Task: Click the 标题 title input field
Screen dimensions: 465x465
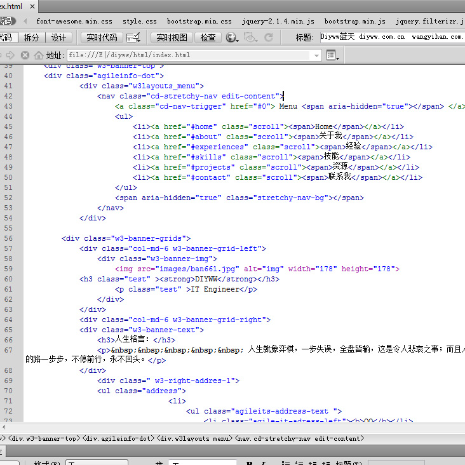Action: 391,37
